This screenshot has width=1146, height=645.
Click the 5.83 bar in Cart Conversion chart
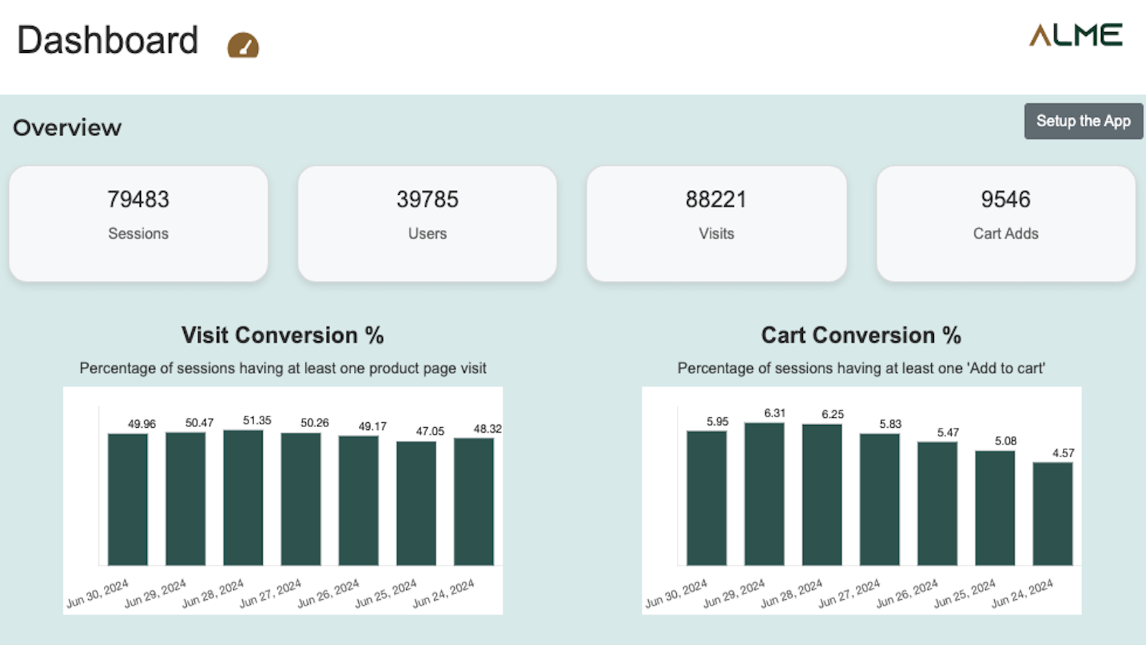click(880, 500)
